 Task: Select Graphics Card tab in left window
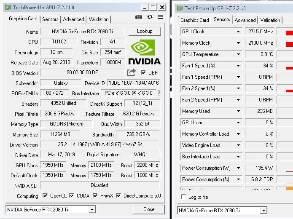tap(23, 19)
